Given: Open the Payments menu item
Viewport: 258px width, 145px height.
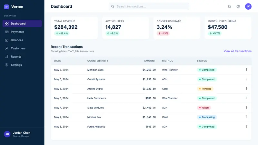Looking at the screenshot, I should coord(22,32).
